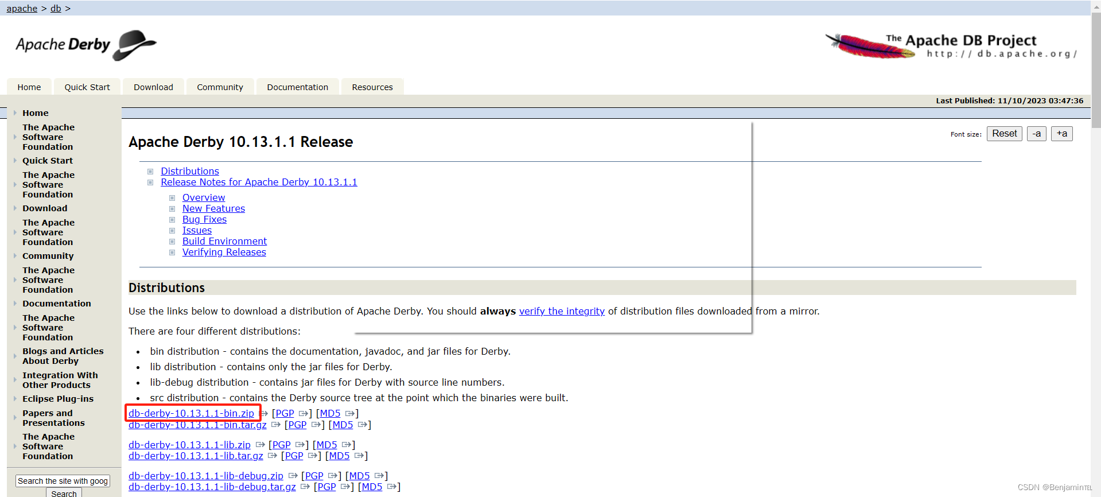Click Integration With Other Products in sidebar
Viewport: 1101px width, 497px height.
coord(60,380)
